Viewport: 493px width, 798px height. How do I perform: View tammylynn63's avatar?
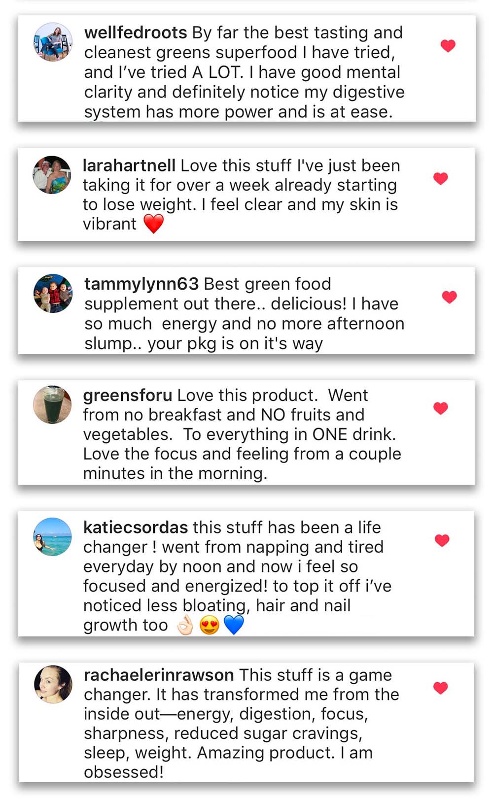tap(53, 294)
